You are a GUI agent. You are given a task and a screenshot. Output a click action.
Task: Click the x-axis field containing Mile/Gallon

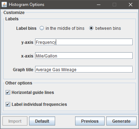84,56
